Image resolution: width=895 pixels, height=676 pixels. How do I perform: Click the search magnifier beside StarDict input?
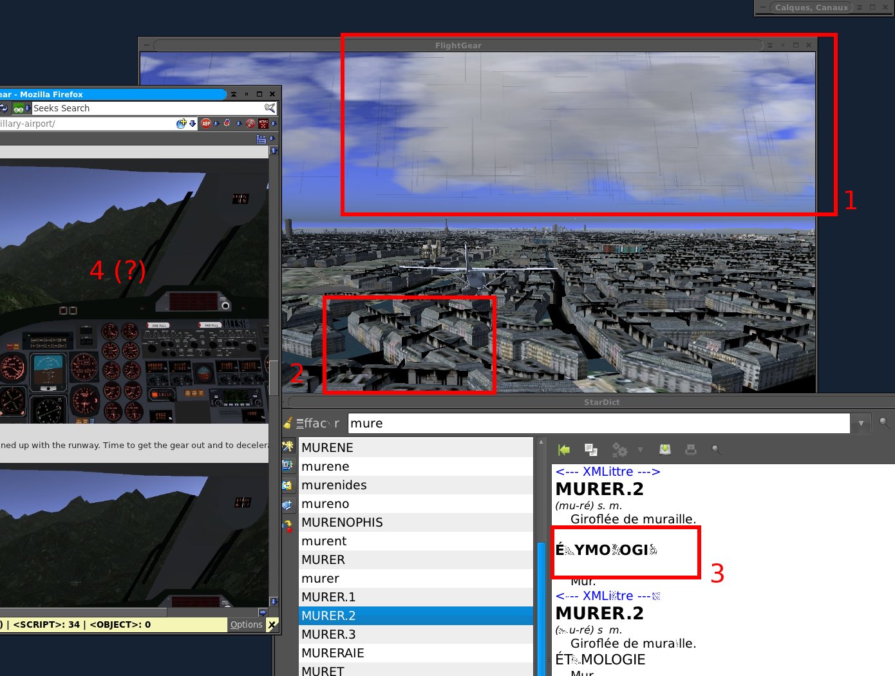tap(884, 423)
